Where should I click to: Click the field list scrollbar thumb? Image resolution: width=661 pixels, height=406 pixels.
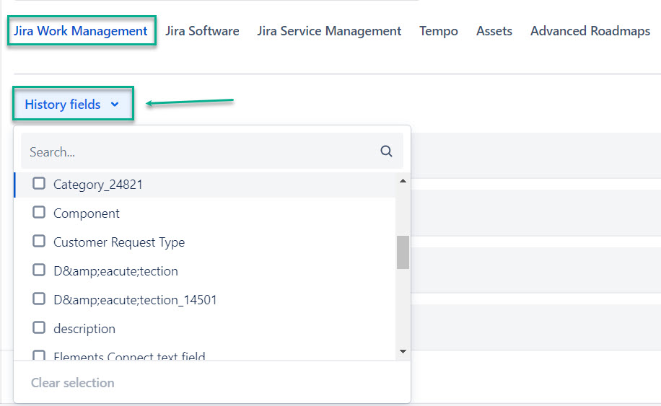tap(403, 252)
